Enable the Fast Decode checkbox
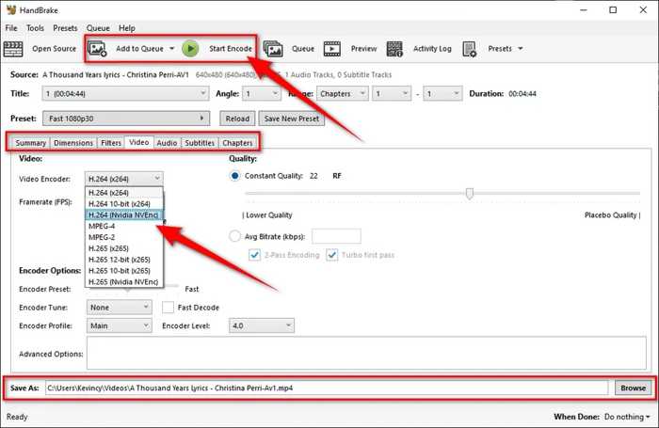 (x=169, y=308)
